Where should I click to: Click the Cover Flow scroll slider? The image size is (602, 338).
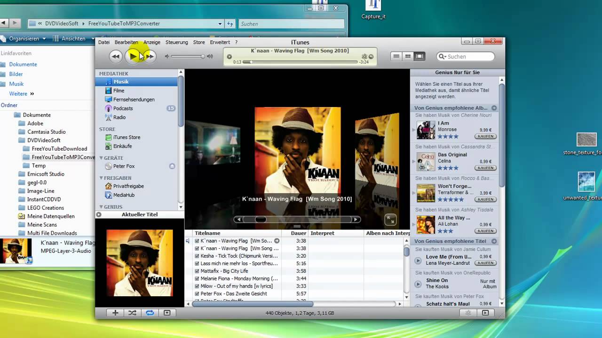click(x=260, y=219)
